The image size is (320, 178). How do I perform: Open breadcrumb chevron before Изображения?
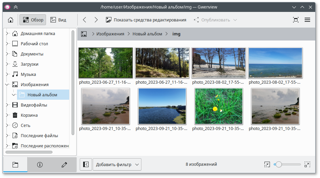point(93,34)
